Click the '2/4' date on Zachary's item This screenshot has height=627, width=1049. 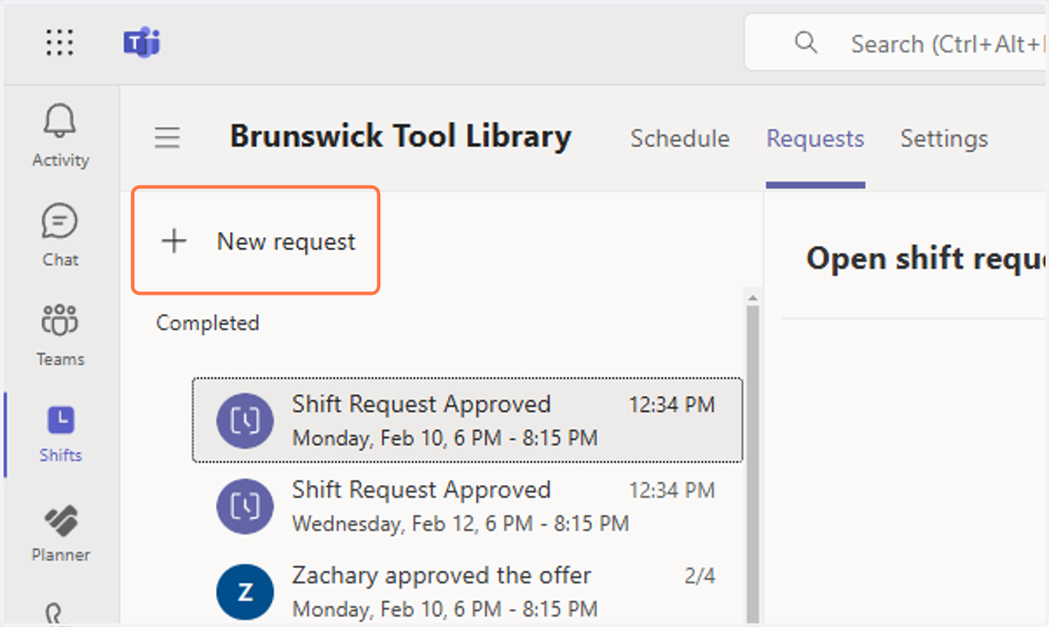point(699,576)
